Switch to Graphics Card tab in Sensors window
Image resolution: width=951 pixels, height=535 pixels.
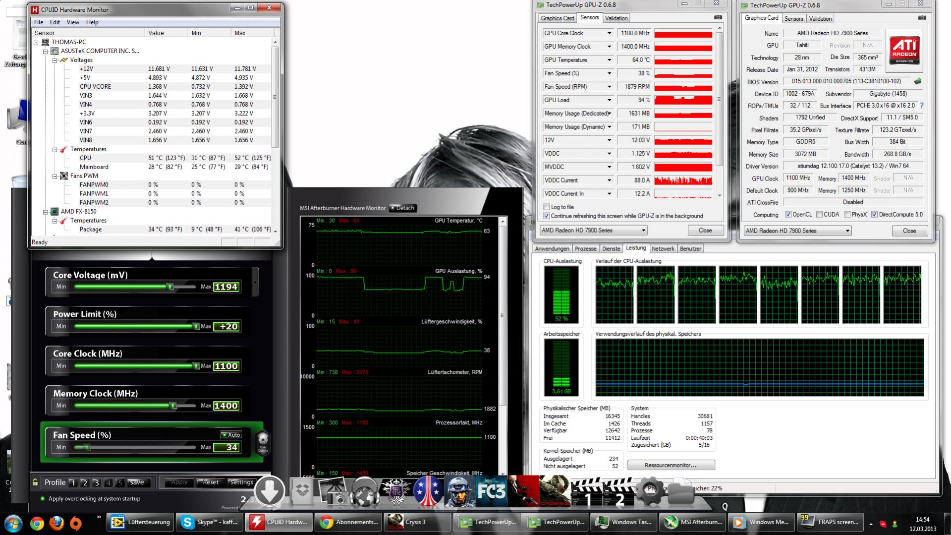558,18
